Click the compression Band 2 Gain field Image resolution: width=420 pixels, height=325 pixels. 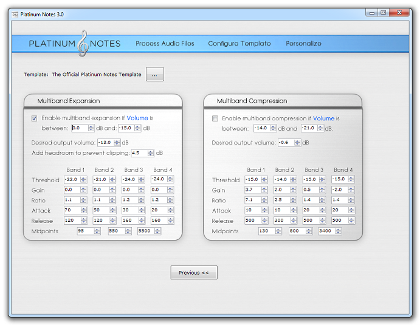pos(281,190)
